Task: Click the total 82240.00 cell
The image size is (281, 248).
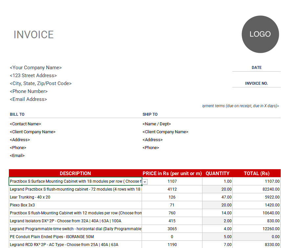Action: point(257,189)
